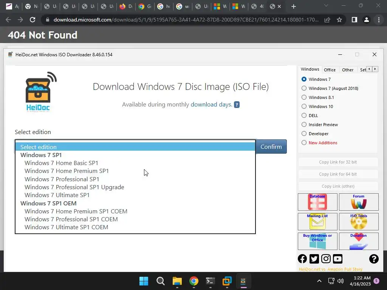Viewport: 387px width, 290px height.
Task: Open Chrome profile avatar
Action: coord(367,20)
